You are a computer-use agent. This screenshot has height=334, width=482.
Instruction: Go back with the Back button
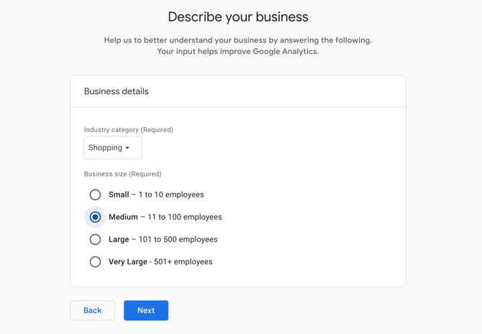click(x=92, y=310)
